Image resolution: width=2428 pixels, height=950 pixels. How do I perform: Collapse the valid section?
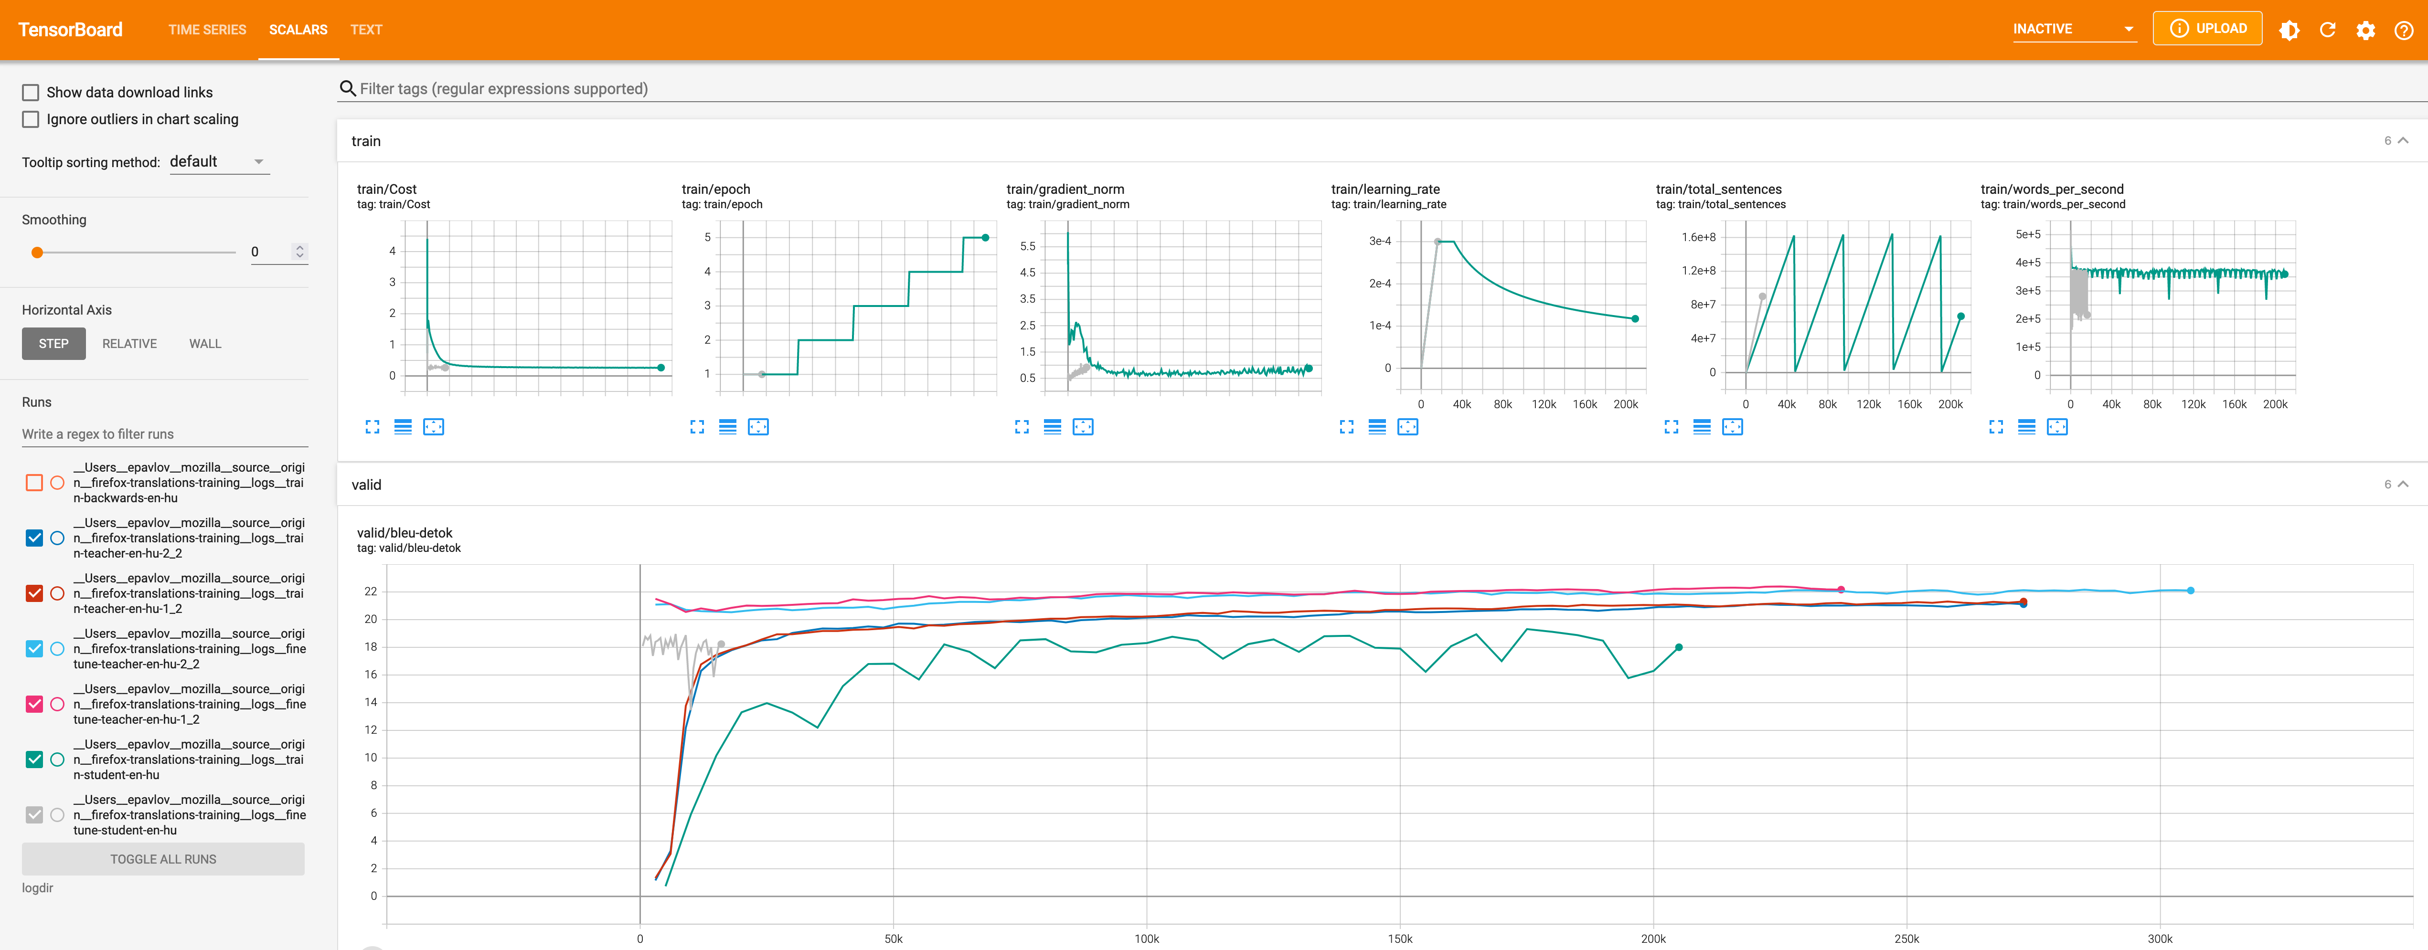point(2403,485)
